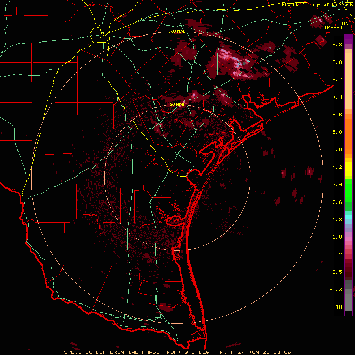This screenshot has height=355, width=355.
Task: Click the "-0.5" color scale value
Action: [x=336, y=272]
